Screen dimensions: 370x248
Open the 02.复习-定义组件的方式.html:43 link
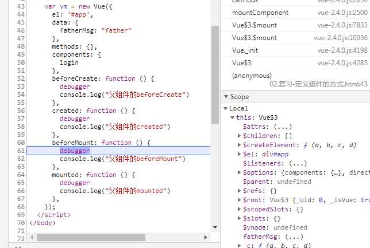click(318, 84)
